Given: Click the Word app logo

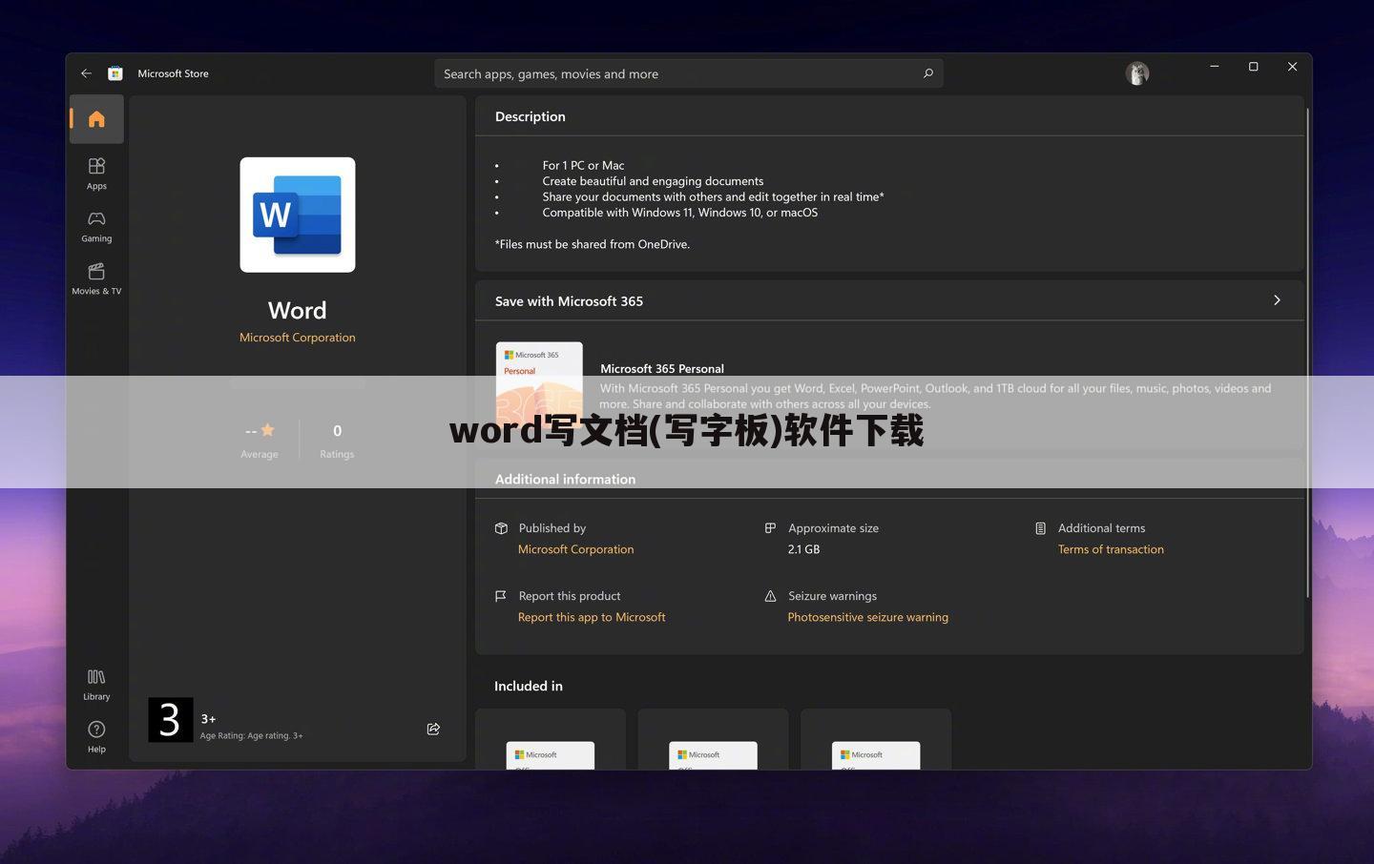Looking at the screenshot, I should pyautogui.click(x=298, y=215).
